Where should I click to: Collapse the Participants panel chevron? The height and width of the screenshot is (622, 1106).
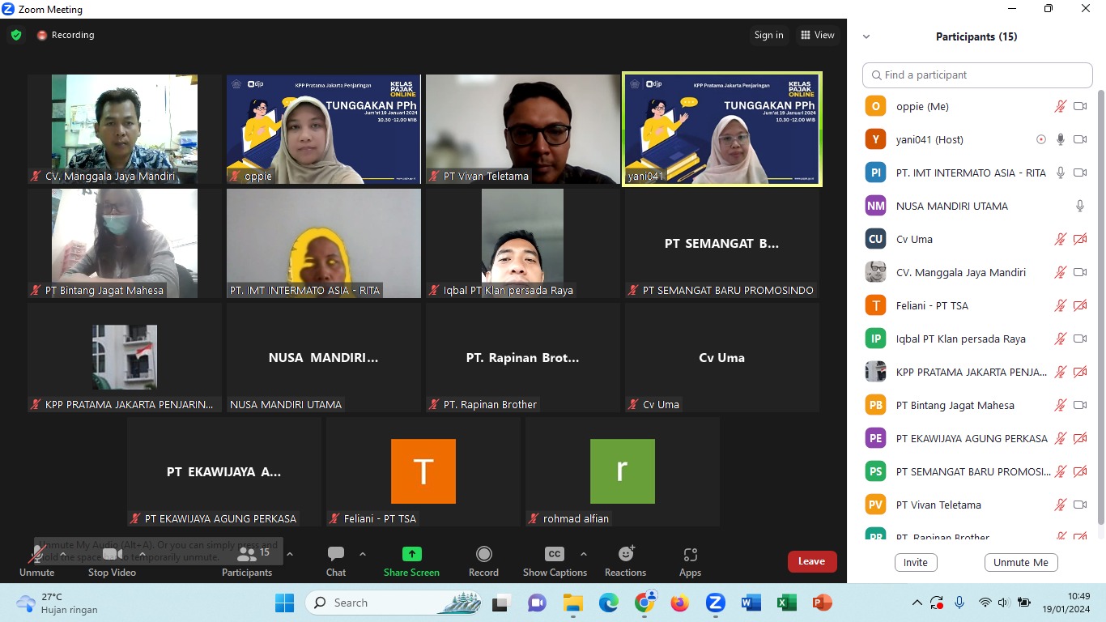pos(866,36)
